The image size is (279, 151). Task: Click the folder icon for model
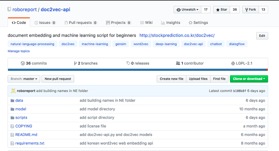click(12, 109)
